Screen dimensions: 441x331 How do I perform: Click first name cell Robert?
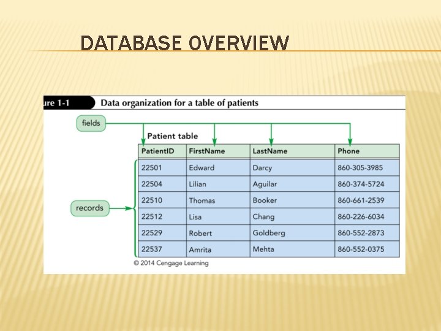coord(218,233)
